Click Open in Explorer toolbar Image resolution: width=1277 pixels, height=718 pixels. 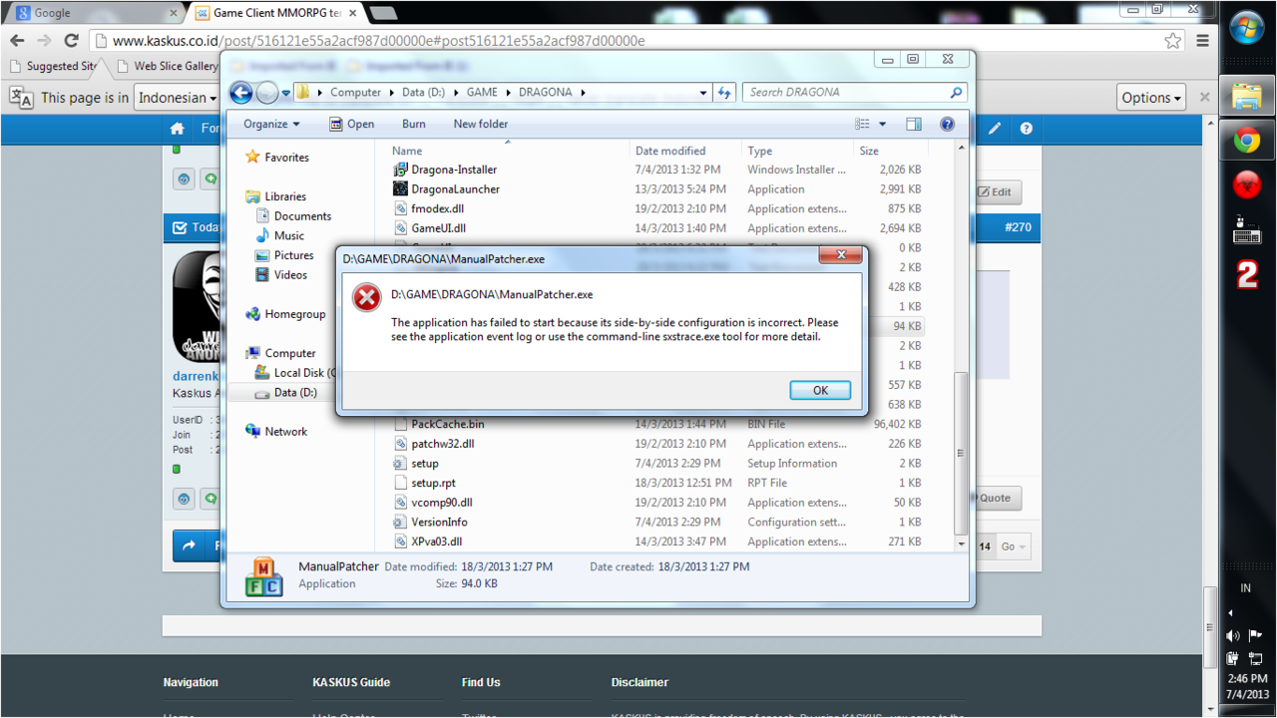351,124
